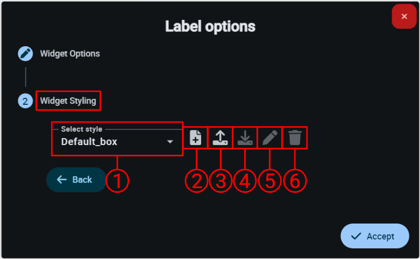Close the Label options dialog

(x=404, y=17)
